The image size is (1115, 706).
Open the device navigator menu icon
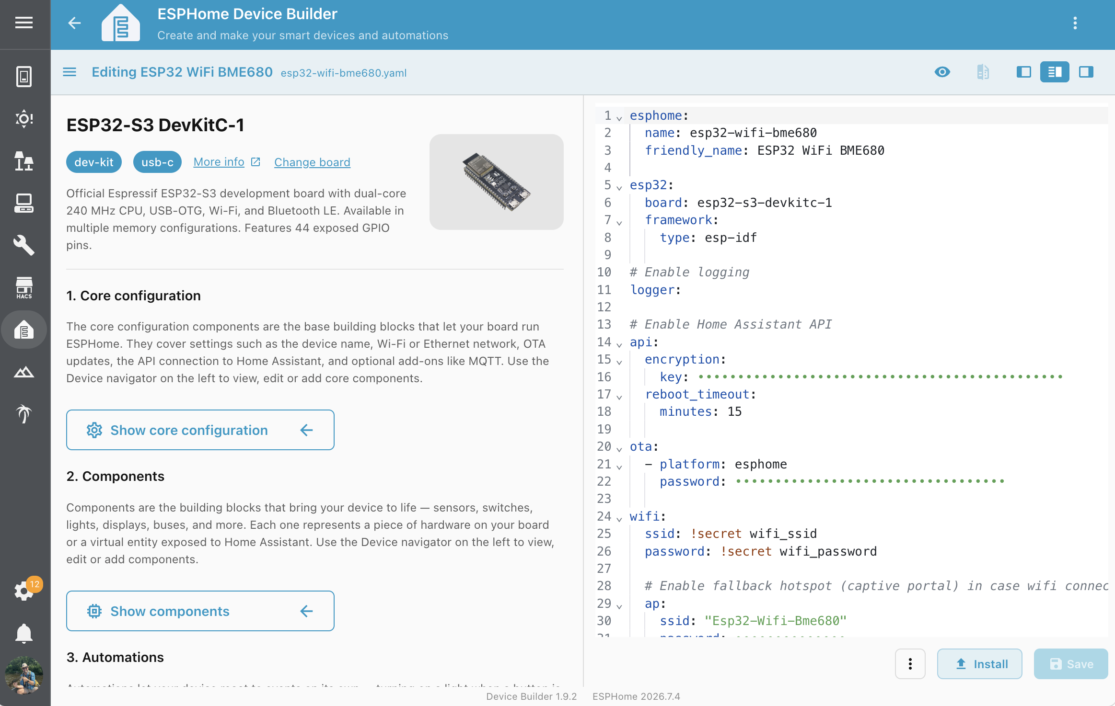click(x=70, y=72)
